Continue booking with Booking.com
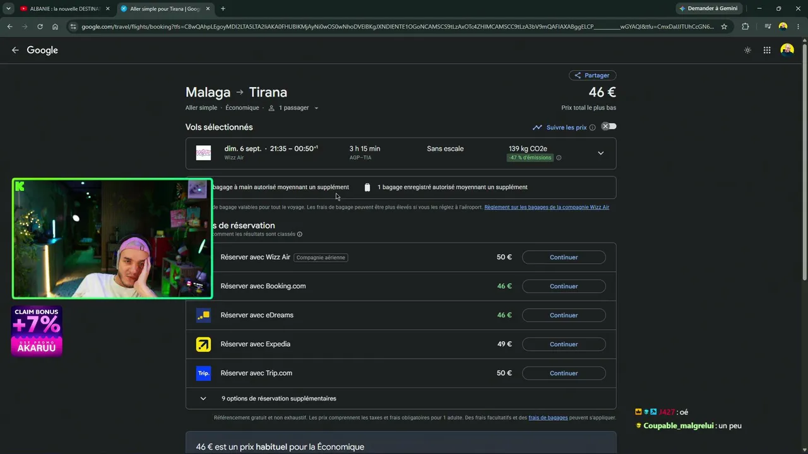The width and height of the screenshot is (808, 454). pyautogui.click(x=564, y=286)
